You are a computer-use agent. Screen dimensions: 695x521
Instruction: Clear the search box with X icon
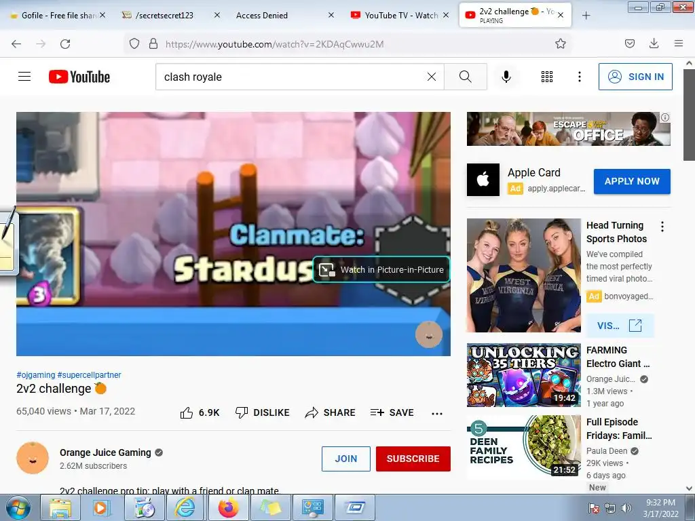(x=431, y=77)
